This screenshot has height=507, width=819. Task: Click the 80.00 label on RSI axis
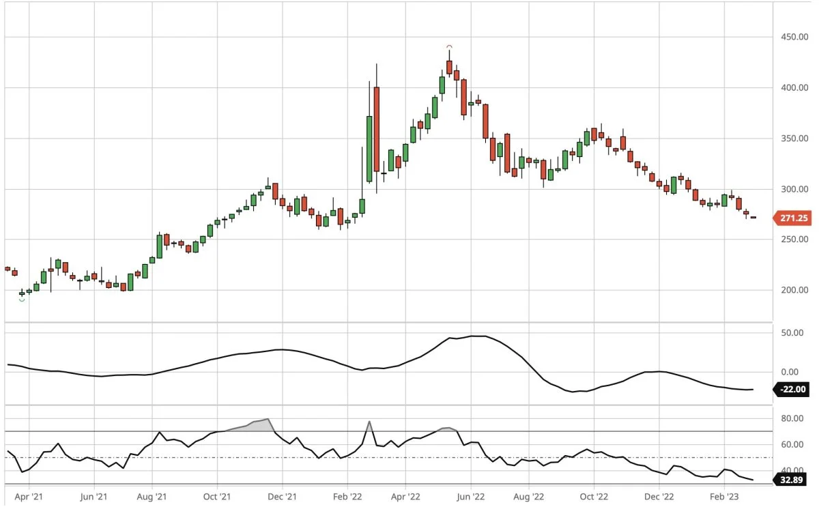point(792,419)
